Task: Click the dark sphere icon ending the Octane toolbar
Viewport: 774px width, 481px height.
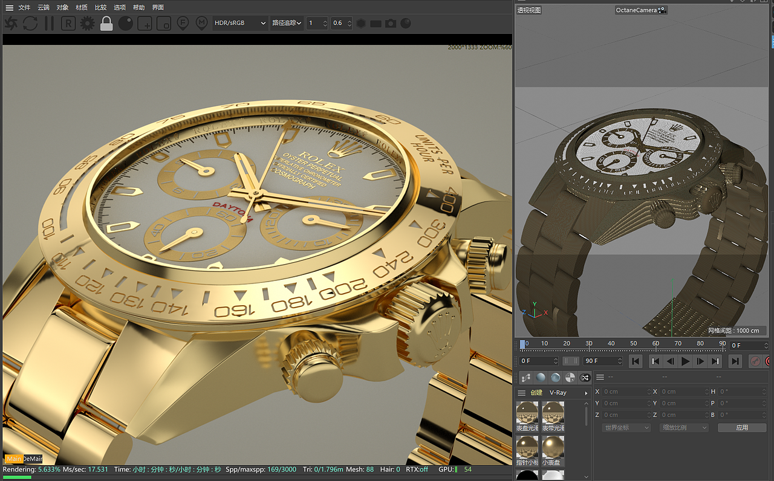Action: (x=406, y=24)
